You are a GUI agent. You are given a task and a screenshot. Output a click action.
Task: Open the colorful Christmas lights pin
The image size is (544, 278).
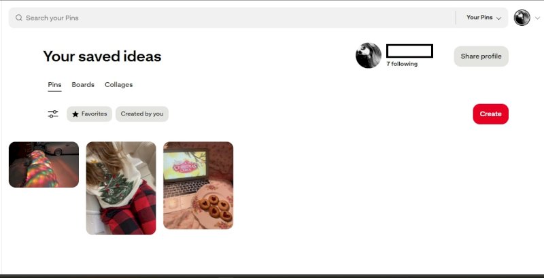coord(44,164)
